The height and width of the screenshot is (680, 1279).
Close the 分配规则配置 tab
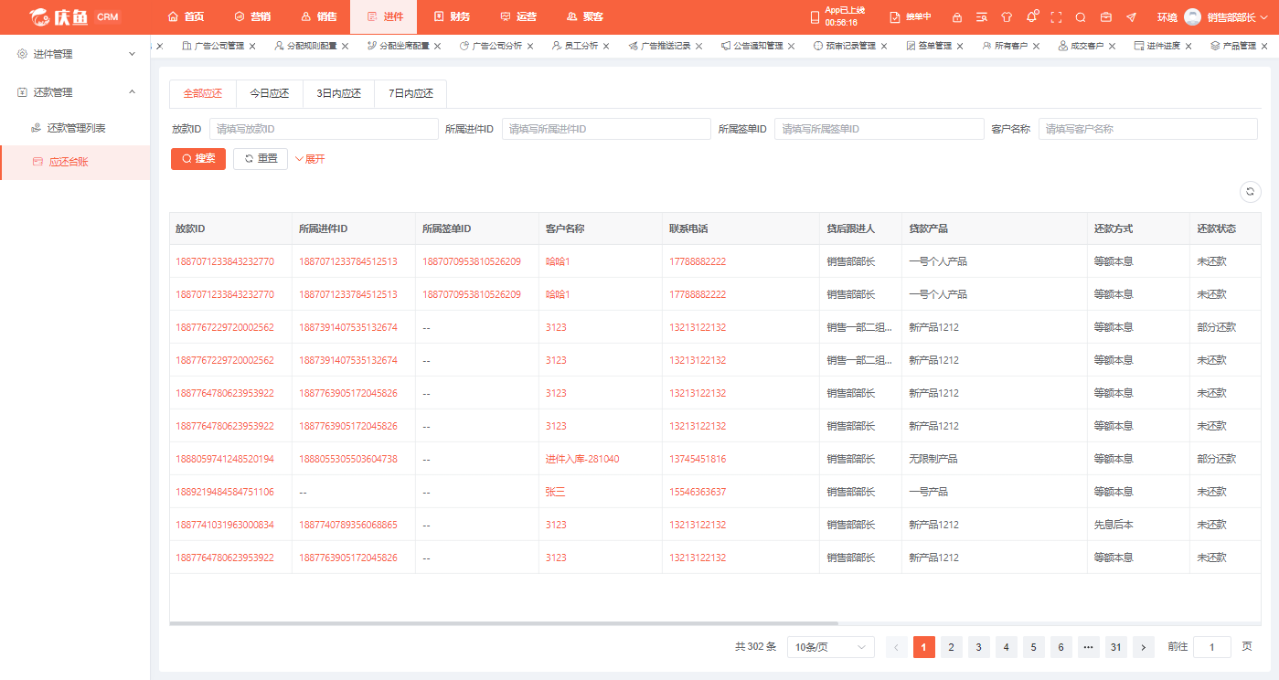click(345, 46)
